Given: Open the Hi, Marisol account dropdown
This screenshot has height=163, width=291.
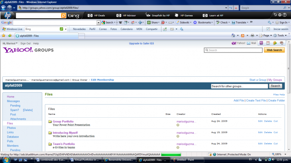Looking at the screenshot, I should (x=10, y=43).
